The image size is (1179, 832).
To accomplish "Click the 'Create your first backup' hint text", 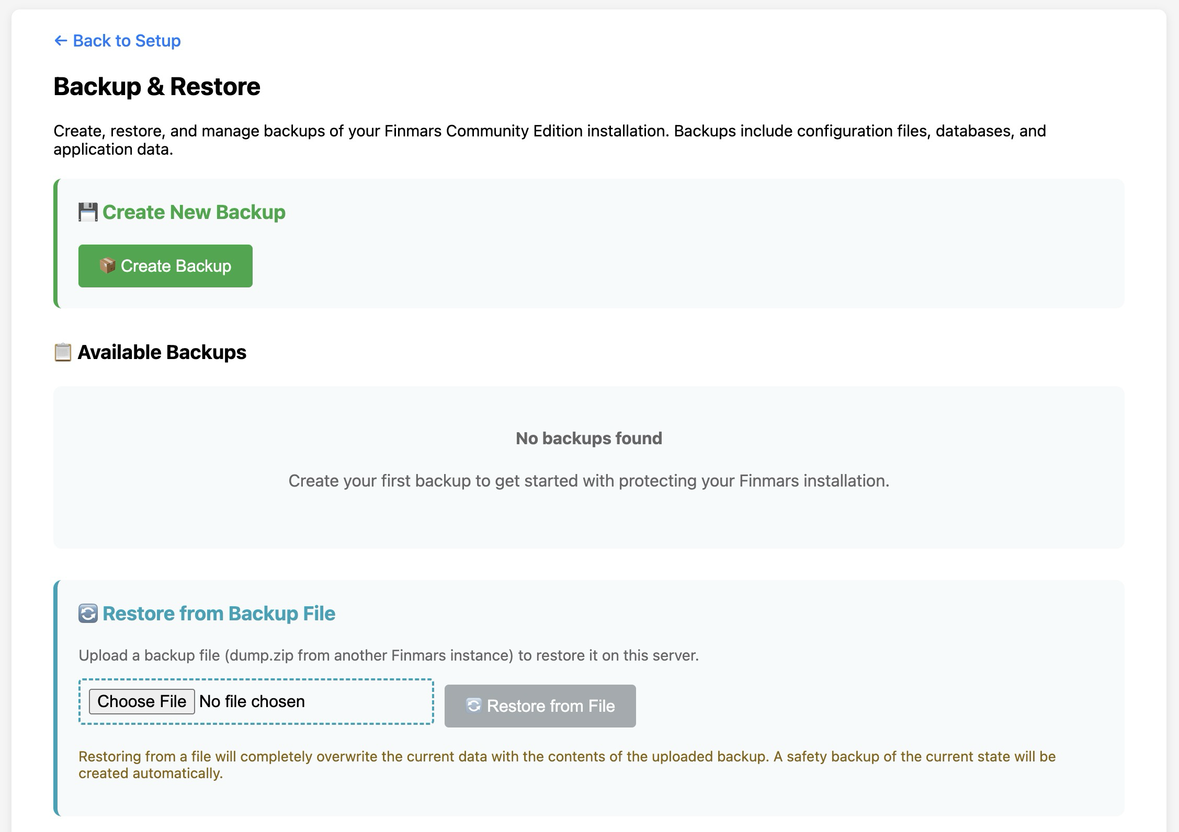I will [588, 481].
